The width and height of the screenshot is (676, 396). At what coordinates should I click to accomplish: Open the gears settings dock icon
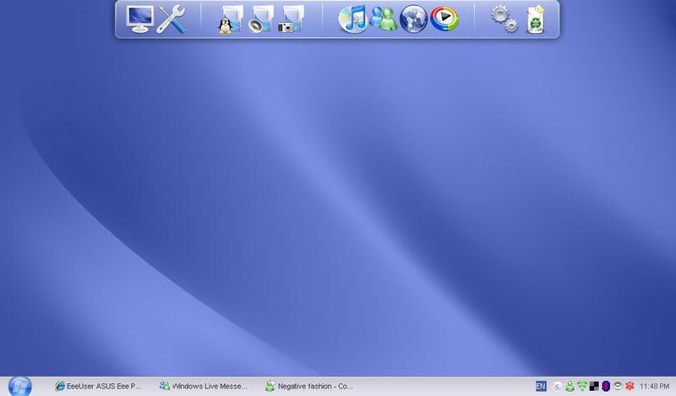pyautogui.click(x=504, y=19)
